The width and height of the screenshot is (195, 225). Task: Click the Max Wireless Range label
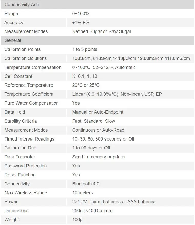pos(26,193)
